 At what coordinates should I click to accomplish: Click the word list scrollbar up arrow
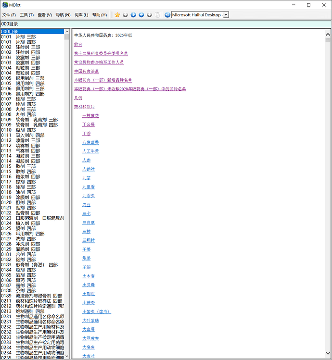[x=67, y=31]
